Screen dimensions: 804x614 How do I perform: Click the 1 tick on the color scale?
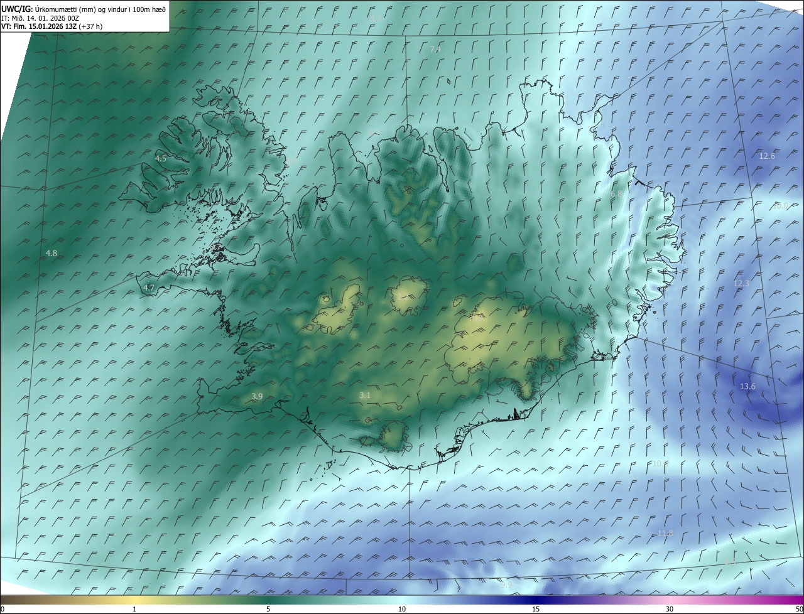click(134, 609)
